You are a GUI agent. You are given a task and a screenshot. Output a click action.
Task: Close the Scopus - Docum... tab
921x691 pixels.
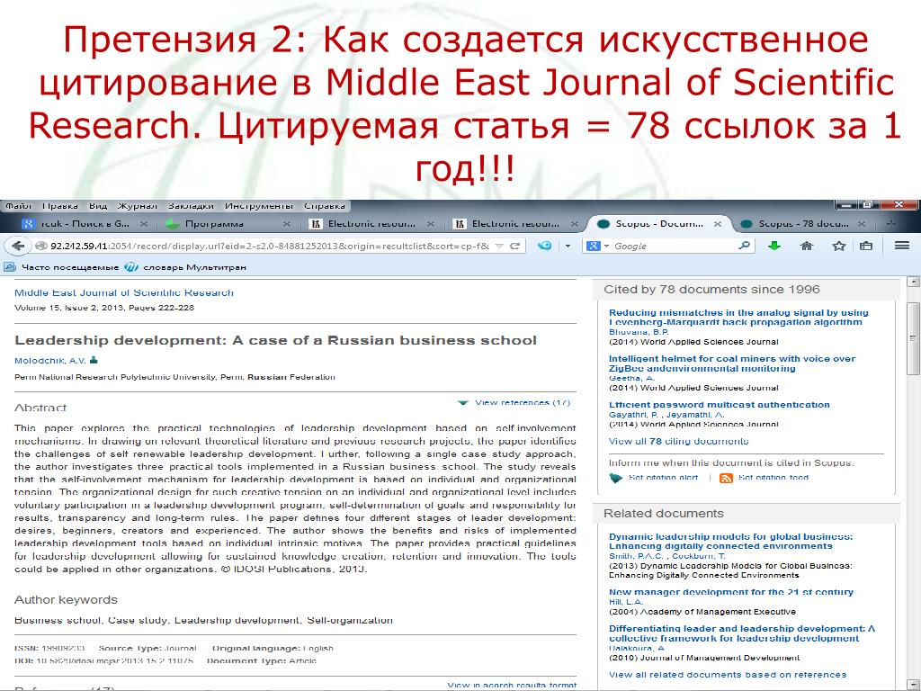(717, 224)
